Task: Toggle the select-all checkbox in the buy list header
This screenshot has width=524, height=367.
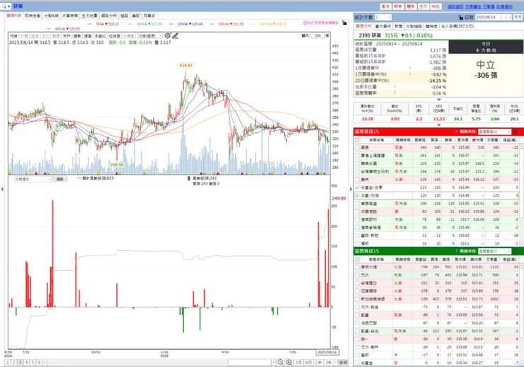Action: pos(357,140)
